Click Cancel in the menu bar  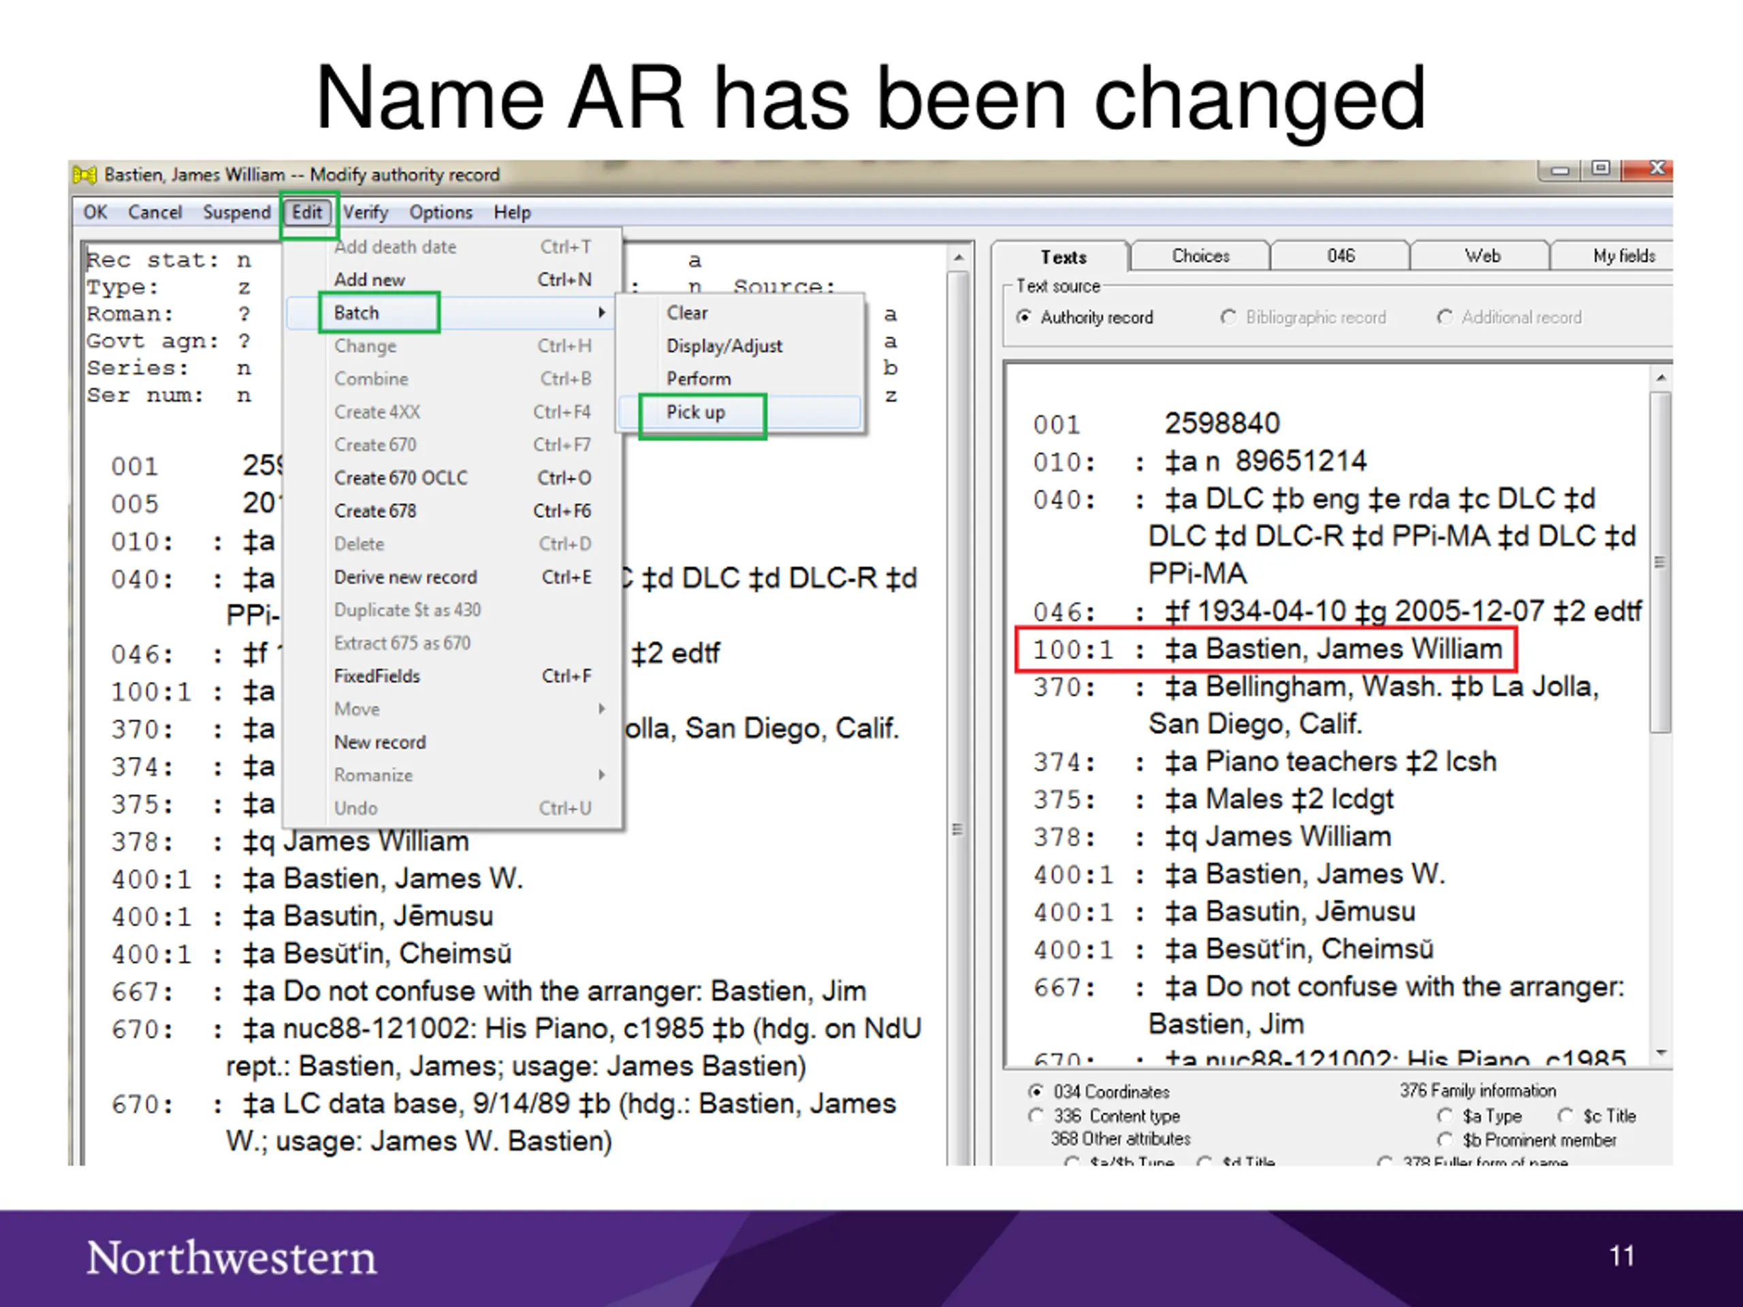(x=155, y=212)
